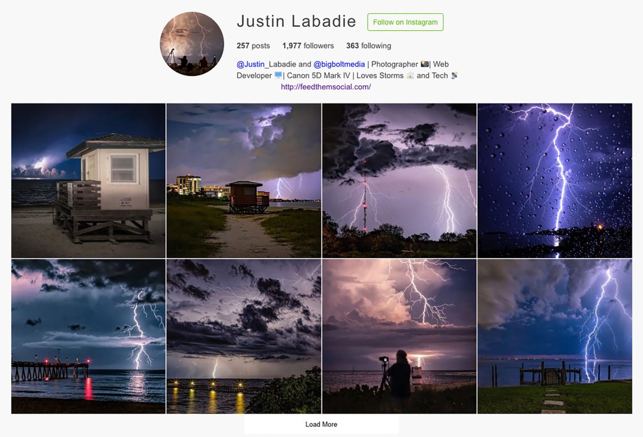Screen dimensions: 643x437
Task: Open the backyard dock lightning photo
Action: click(555, 336)
